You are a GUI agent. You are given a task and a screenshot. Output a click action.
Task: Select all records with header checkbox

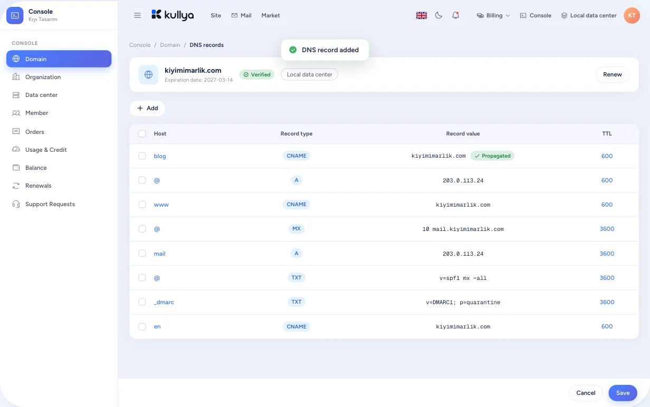[142, 133]
